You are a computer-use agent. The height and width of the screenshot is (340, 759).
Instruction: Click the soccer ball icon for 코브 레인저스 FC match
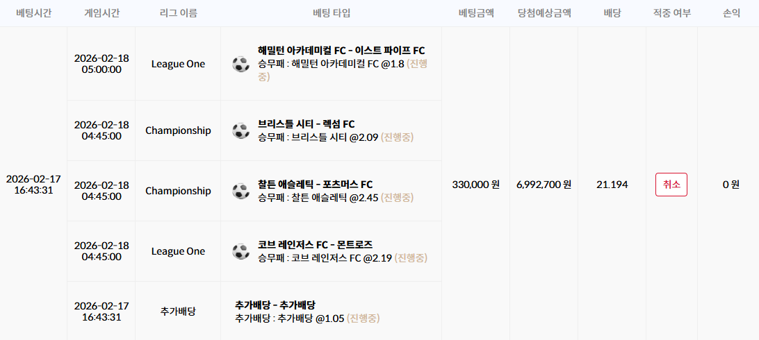click(240, 251)
